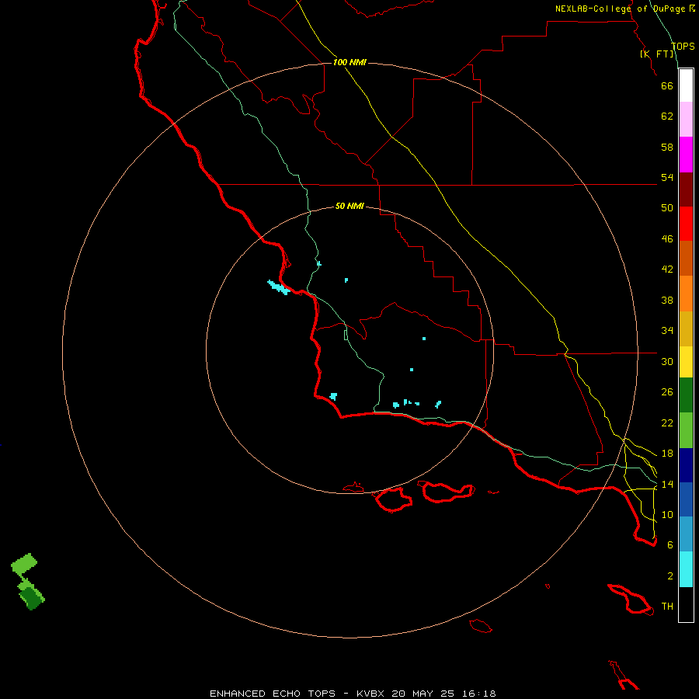Click the '50 NMI' range ring label
Viewport: 699px width, 699px height.
349,206
